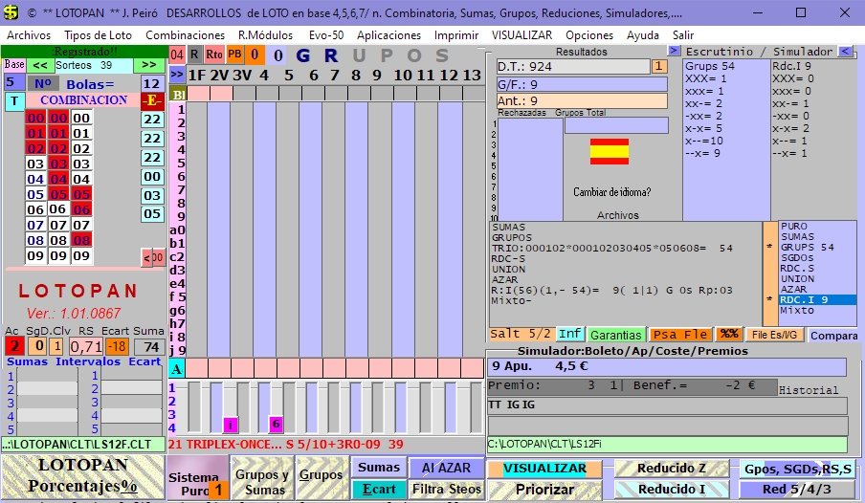Viewport: 865px width, 503px height.
Task: Click the Ant.: 9 field
Action: tap(582, 101)
